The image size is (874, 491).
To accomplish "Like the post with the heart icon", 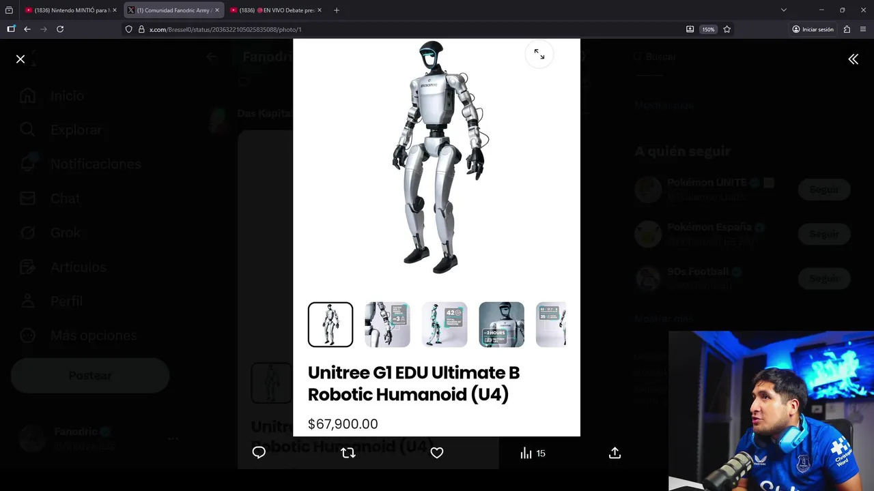I will coord(437,453).
